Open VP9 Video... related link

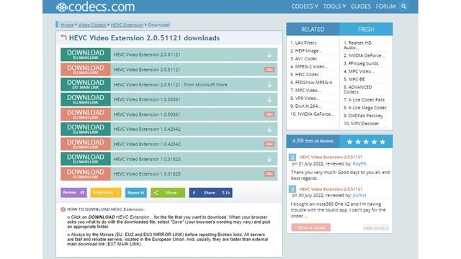(x=307, y=99)
